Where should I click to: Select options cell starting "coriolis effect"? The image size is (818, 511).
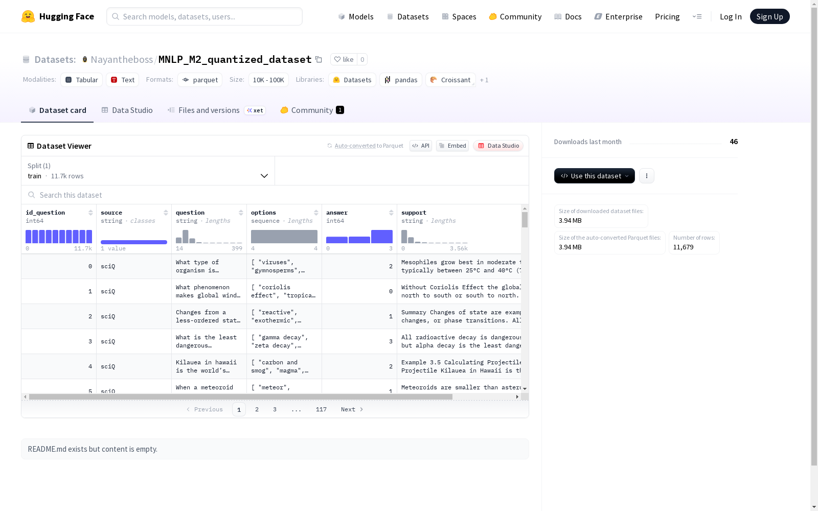pos(284,291)
